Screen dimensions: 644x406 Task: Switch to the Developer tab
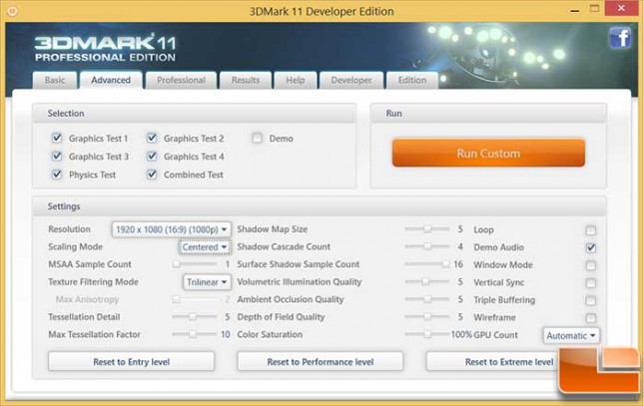coord(351,80)
